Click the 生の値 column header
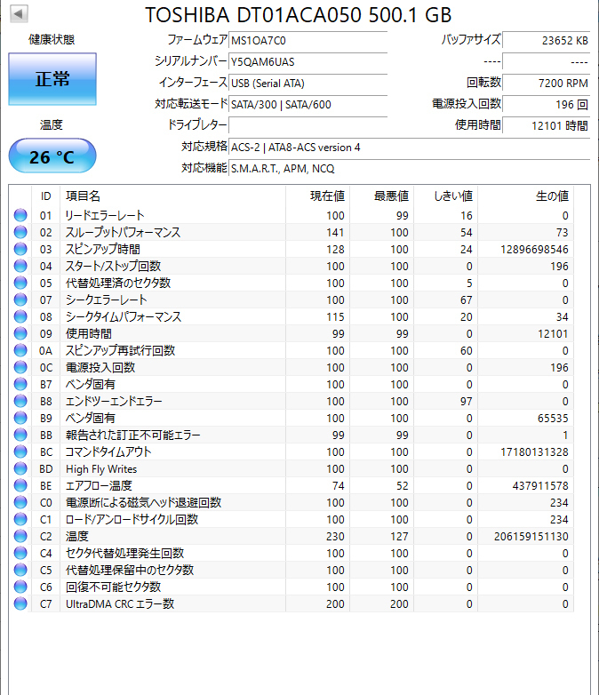The width and height of the screenshot is (599, 695). (x=525, y=196)
